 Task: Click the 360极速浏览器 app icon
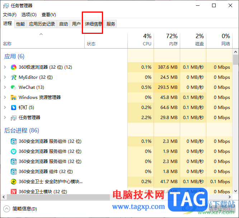point(14,67)
